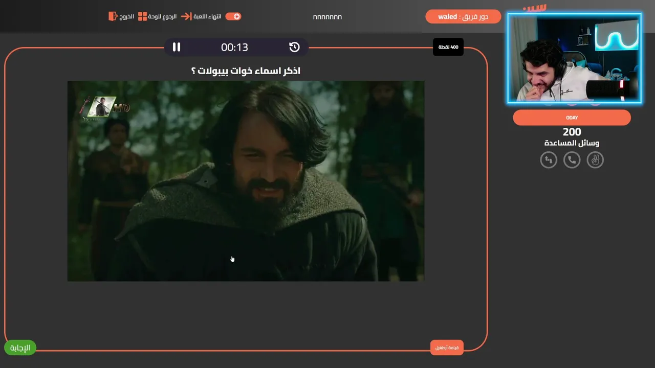Screen dimensions: 655x368
Task: Click the 400 نقطة points badge
Action: (448, 47)
